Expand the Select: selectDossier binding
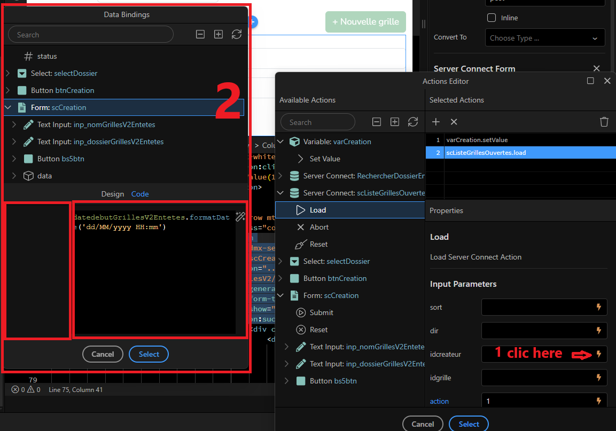Image resolution: width=616 pixels, height=431 pixels. click(x=7, y=73)
